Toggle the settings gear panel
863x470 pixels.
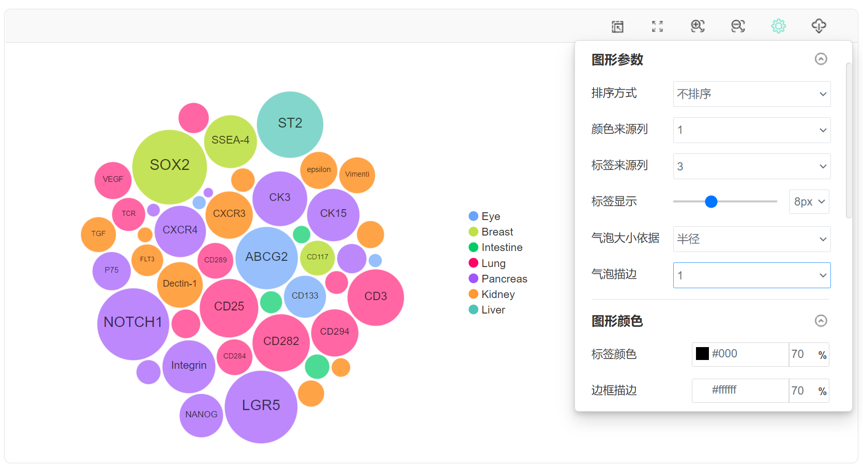point(778,26)
